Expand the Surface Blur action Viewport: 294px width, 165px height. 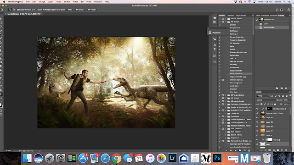tap(228, 55)
